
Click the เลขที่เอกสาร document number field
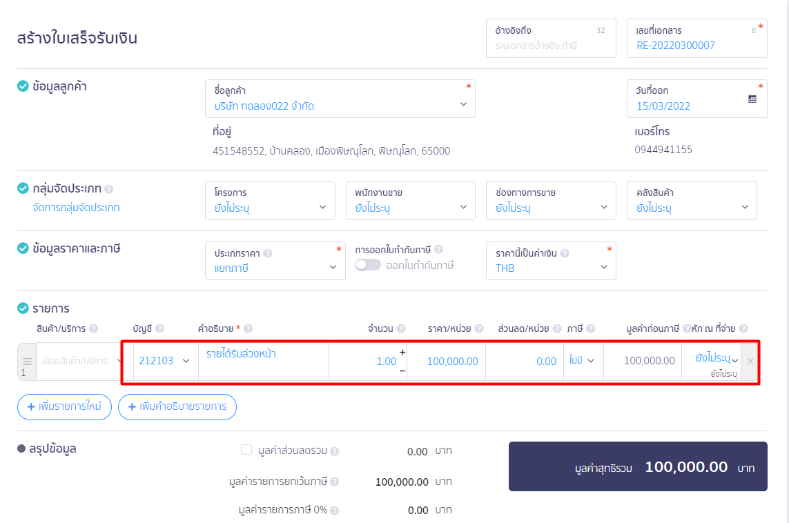697,38
